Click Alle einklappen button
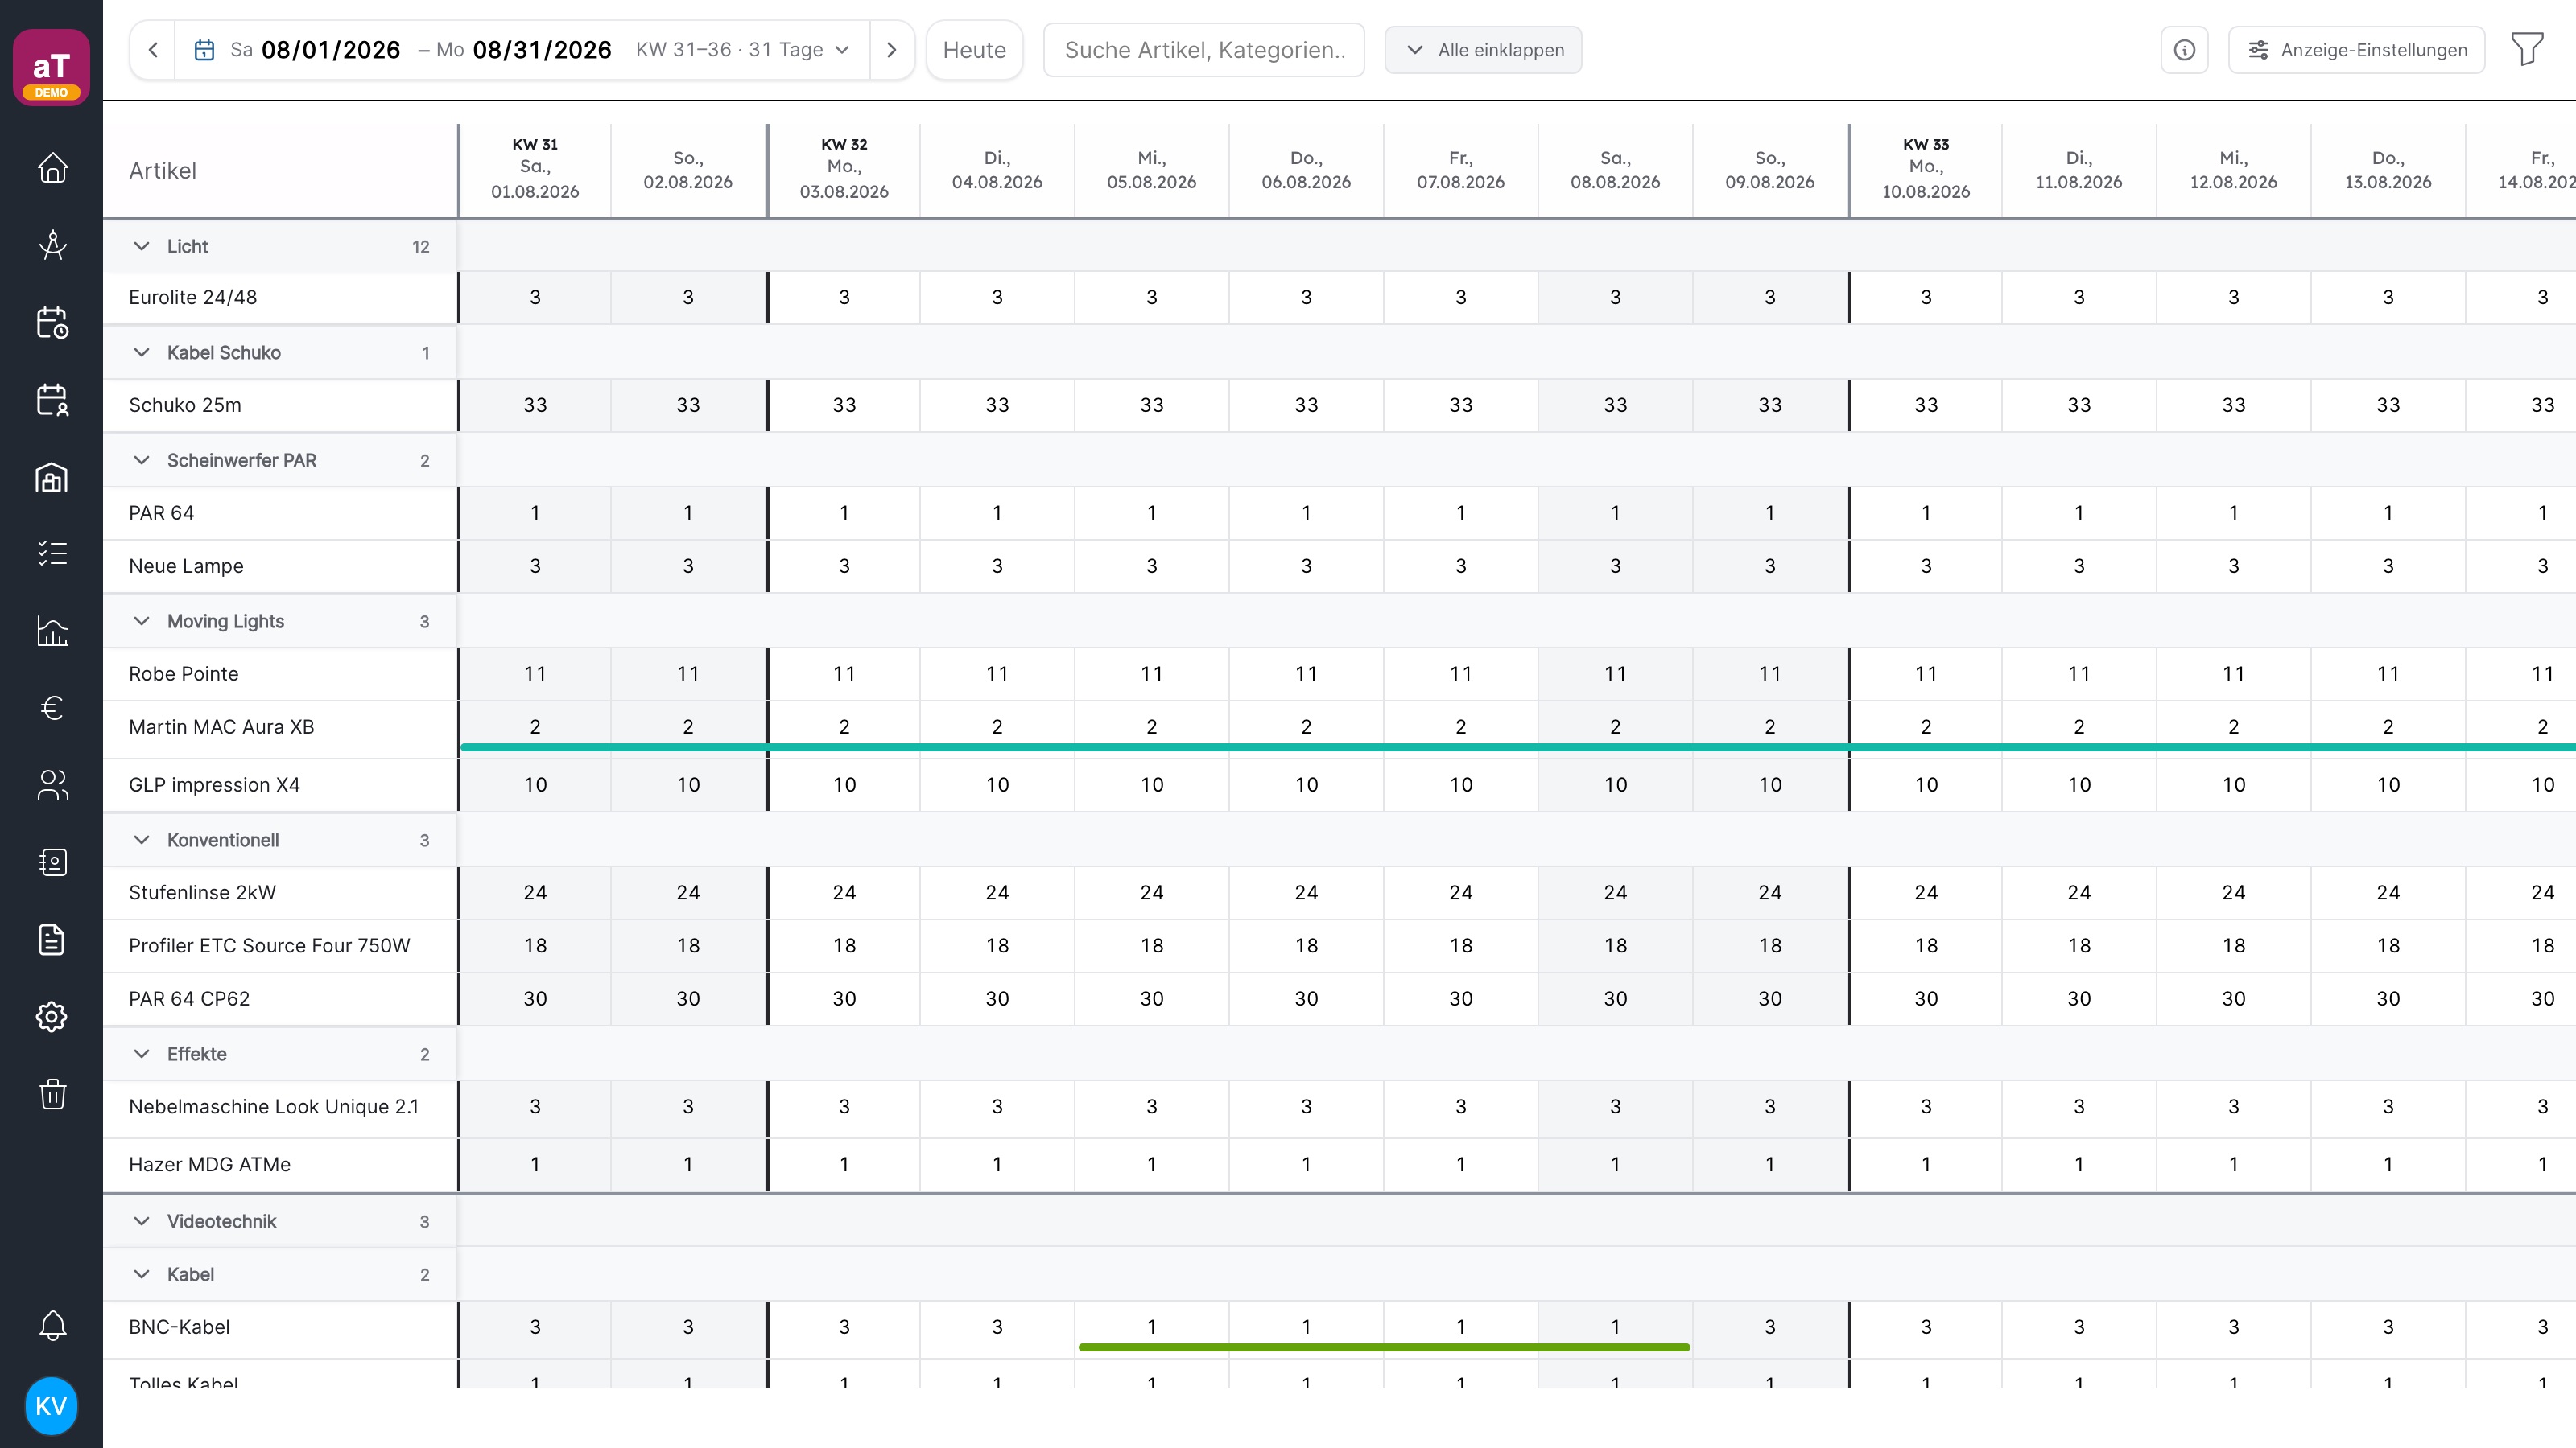Image resolution: width=2576 pixels, height=1448 pixels. (1483, 50)
